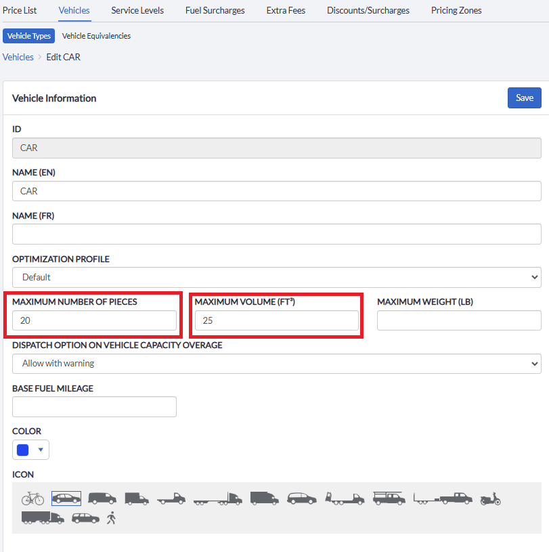Return to Vehicles via the breadcrumb link
549x552 pixels.
(x=18, y=57)
